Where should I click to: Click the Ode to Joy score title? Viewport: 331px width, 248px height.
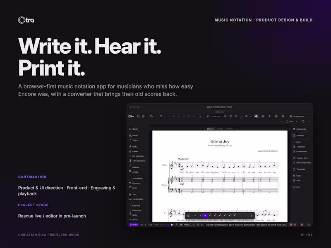point(220,141)
